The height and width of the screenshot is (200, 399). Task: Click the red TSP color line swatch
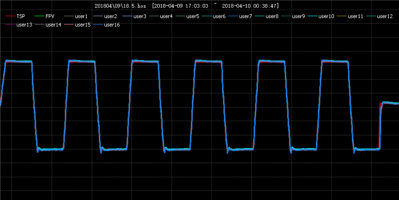[10, 16]
